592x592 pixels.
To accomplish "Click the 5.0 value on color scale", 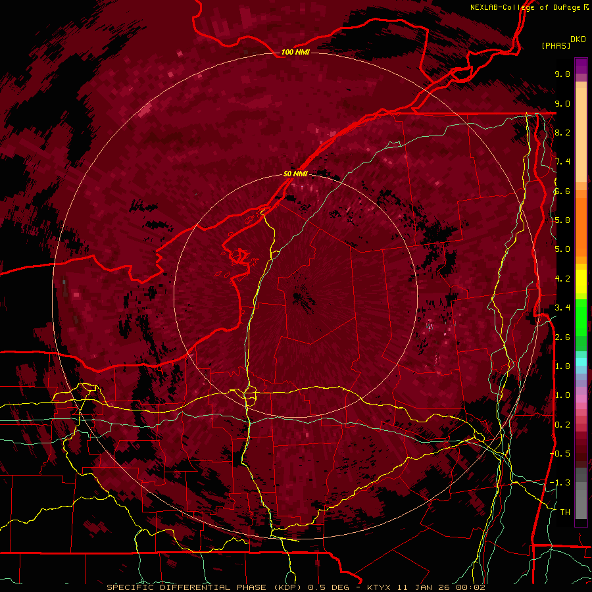I will click(562, 249).
